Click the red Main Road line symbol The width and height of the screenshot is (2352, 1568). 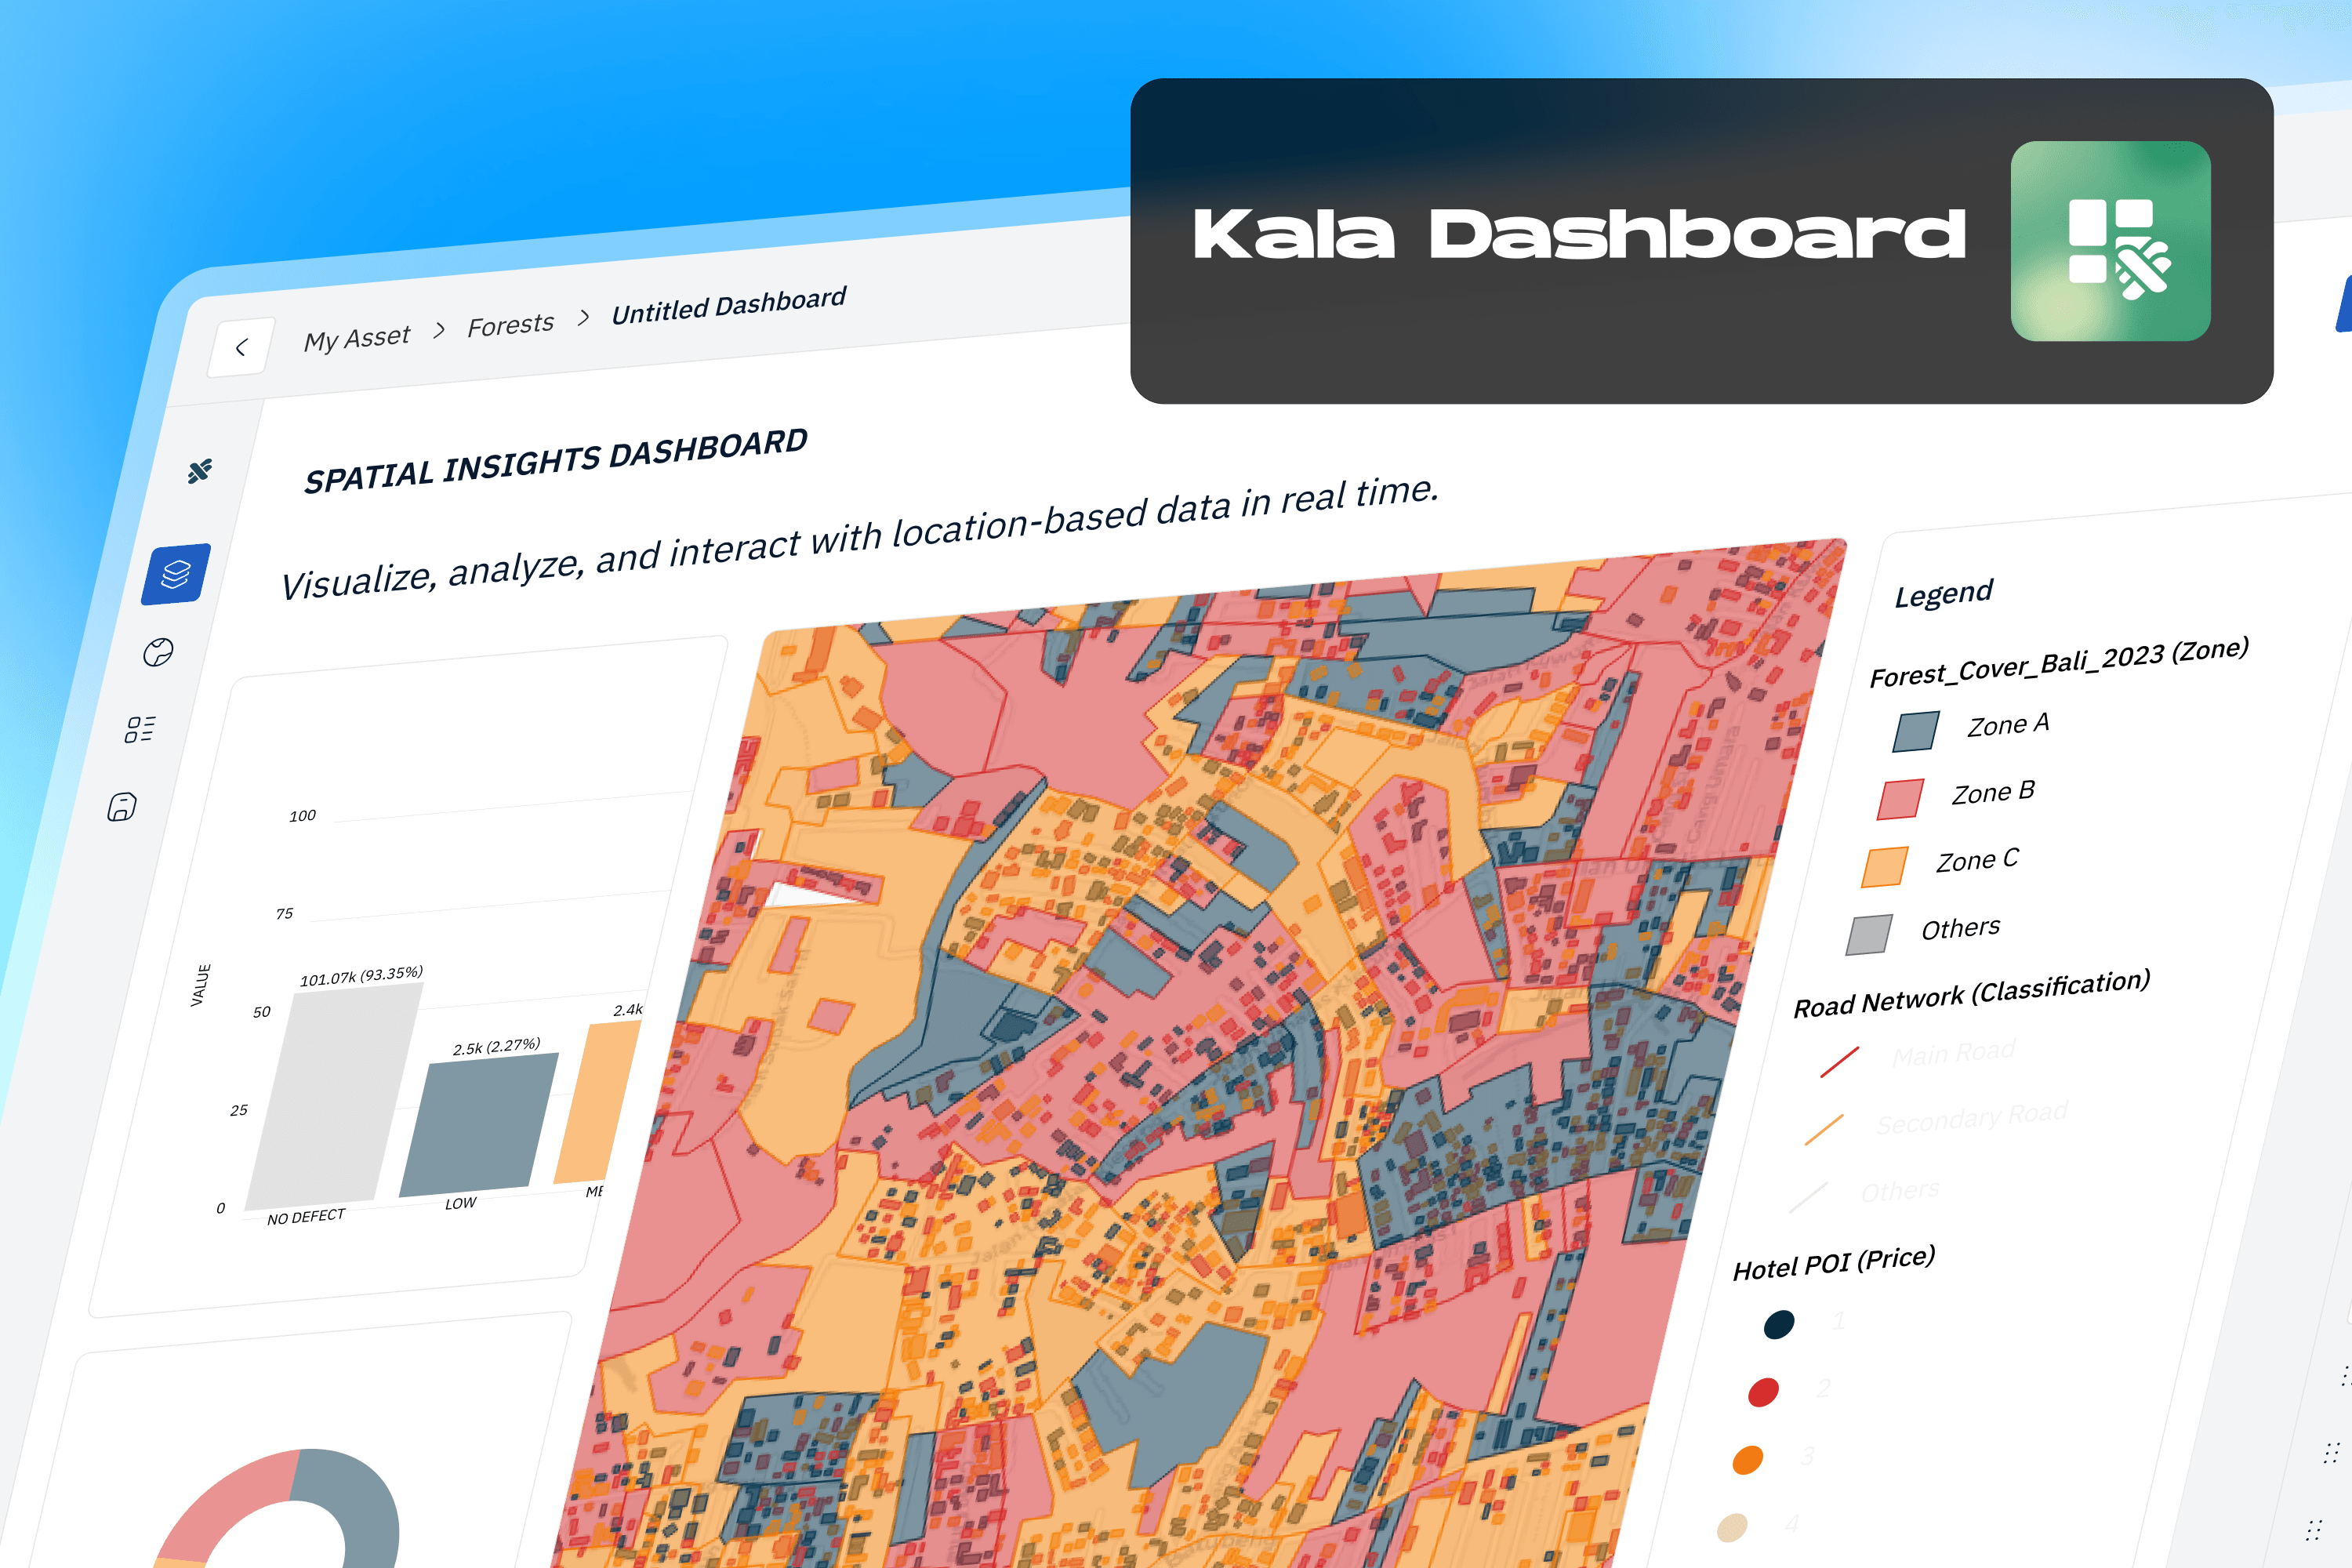[1839, 1062]
